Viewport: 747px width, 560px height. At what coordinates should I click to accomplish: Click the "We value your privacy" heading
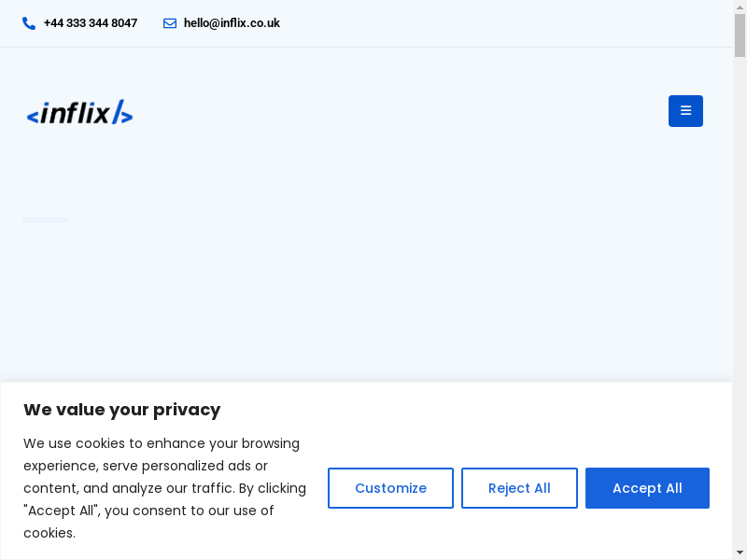pyautogui.click(x=122, y=410)
